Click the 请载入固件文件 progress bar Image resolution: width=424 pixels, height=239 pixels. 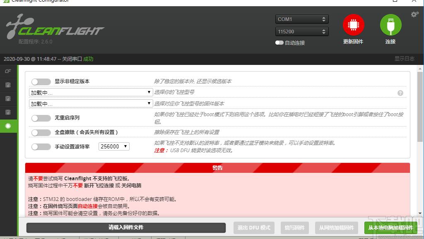coord(126,228)
